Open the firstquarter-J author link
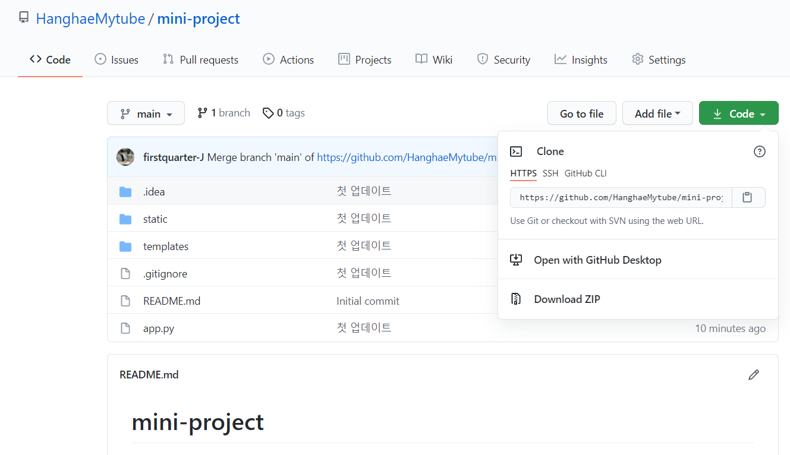Viewport: 790px width, 455px height. [174, 157]
